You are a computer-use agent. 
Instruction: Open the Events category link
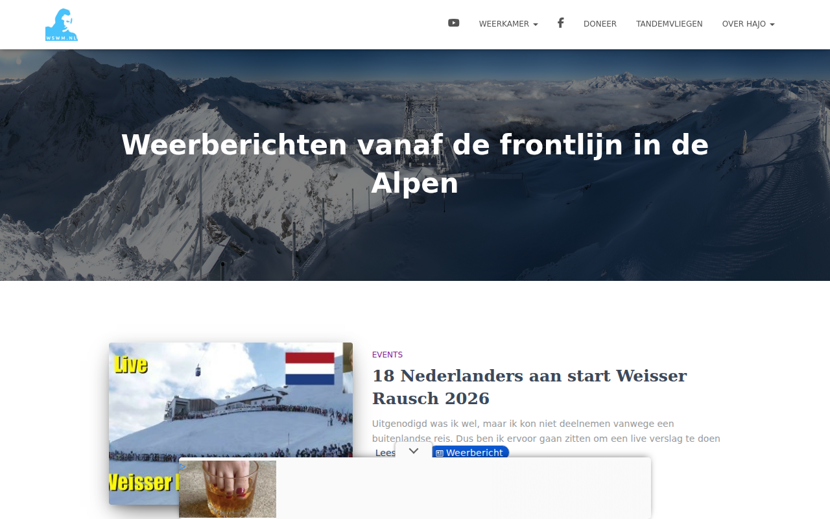click(x=387, y=355)
